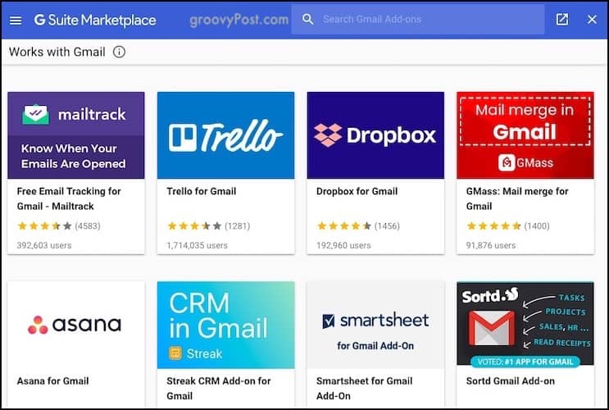Click Dropbox star rating (1456)
The width and height of the screenshot is (609, 410).
358,225
